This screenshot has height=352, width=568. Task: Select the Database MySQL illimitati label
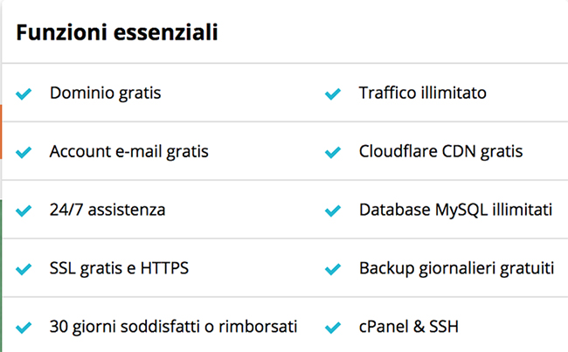pyautogui.click(x=455, y=210)
